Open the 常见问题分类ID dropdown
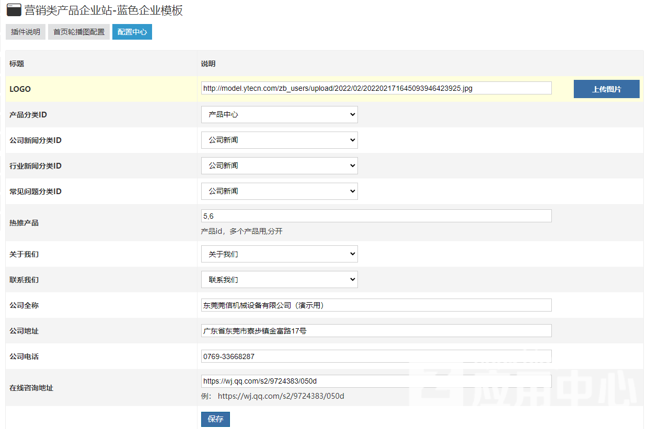This screenshot has height=429, width=648. point(279,191)
